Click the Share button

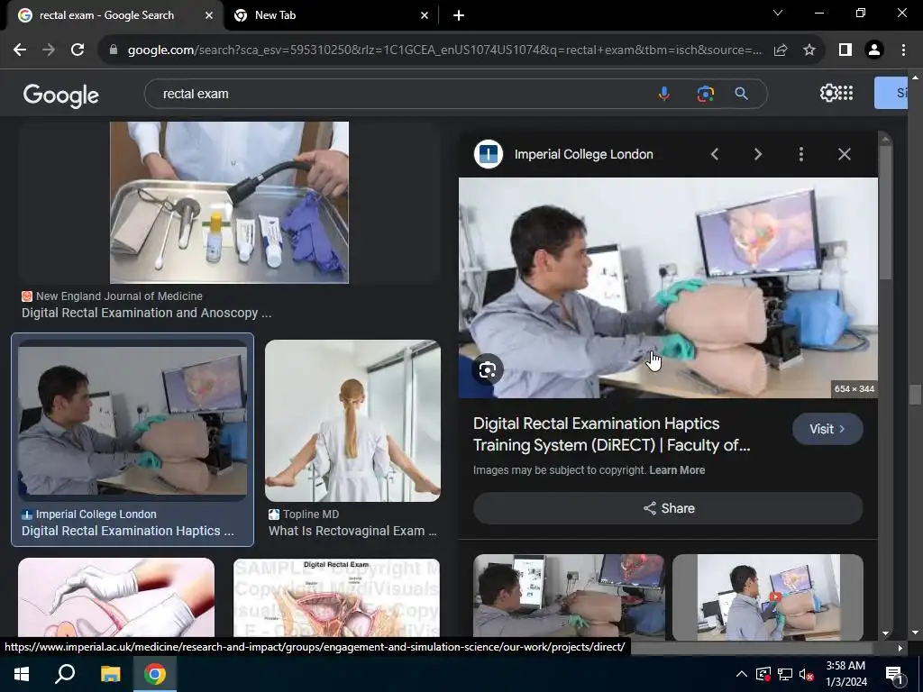tap(668, 508)
